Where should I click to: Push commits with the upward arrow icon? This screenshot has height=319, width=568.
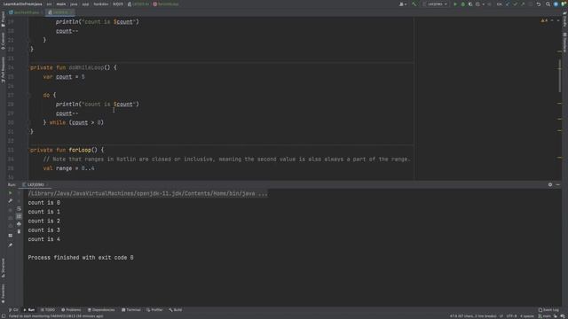click(523, 4)
